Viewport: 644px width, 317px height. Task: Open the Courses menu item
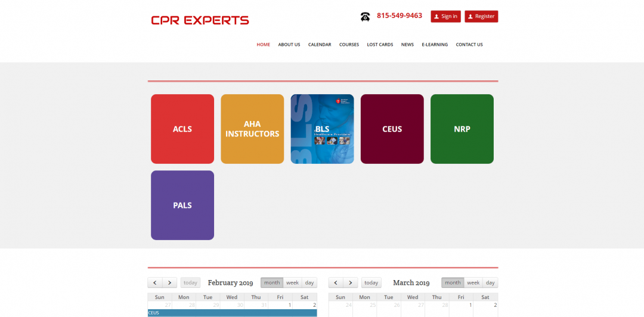click(349, 44)
